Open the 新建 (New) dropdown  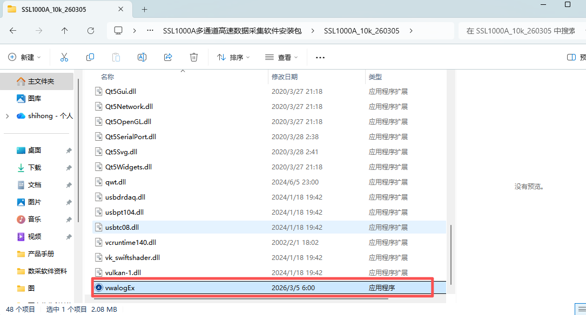(x=25, y=57)
